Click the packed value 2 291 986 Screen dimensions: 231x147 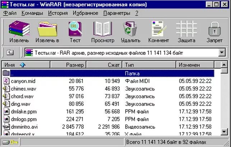pos(109,127)
